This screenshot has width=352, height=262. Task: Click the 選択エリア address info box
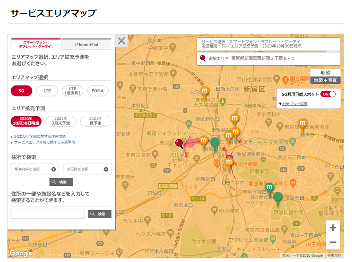tap(269, 59)
